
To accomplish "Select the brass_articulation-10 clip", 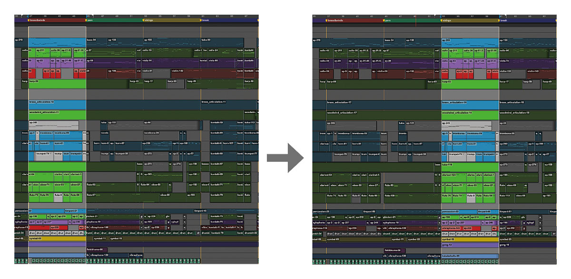I will pyautogui.click(x=57, y=105).
